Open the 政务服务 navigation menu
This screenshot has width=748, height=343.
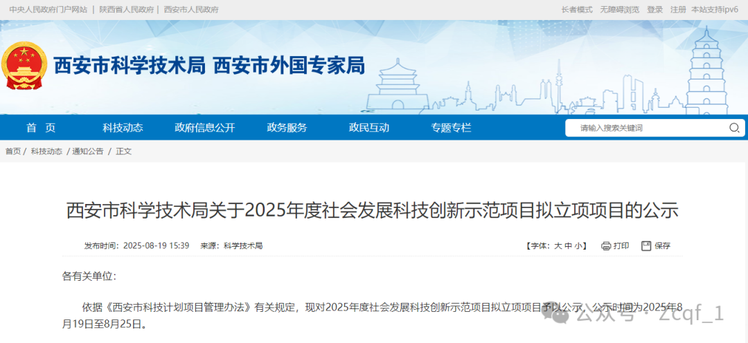click(x=287, y=128)
